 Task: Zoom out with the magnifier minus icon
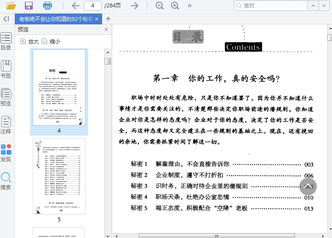(x=160, y=6)
